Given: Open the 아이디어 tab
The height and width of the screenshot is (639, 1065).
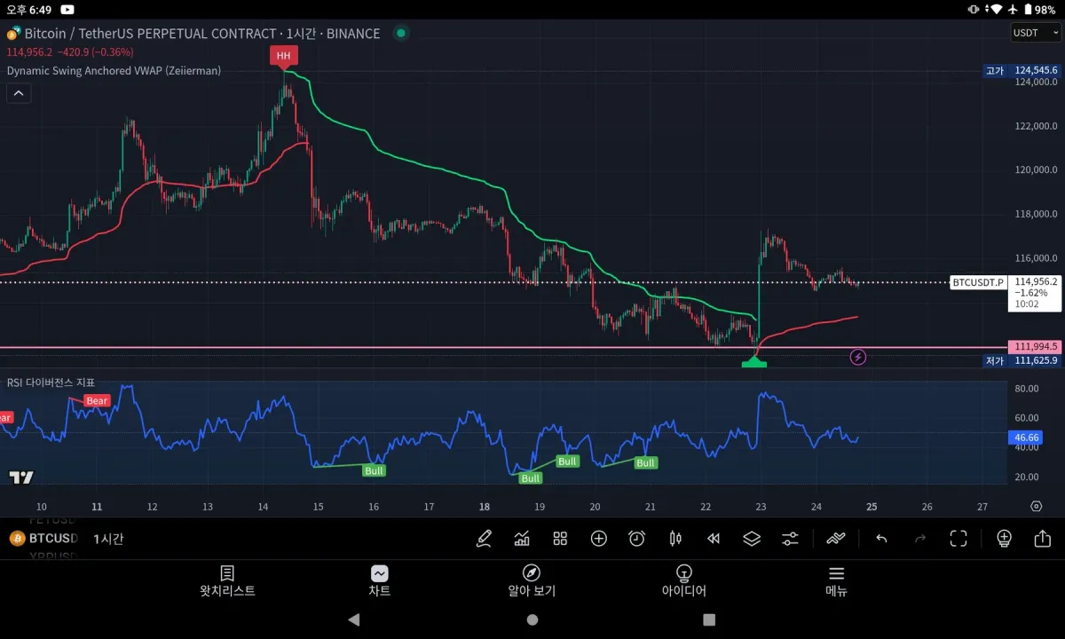Looking at the screenshot, I should click(x=683, y=581).
